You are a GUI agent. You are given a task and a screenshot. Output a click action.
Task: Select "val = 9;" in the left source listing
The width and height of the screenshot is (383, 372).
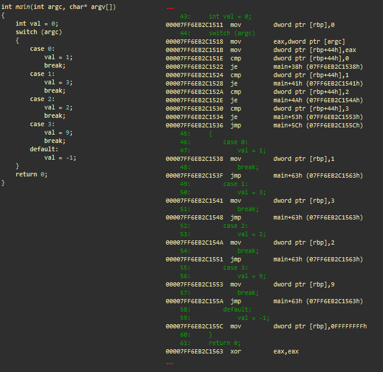[59, 133]
